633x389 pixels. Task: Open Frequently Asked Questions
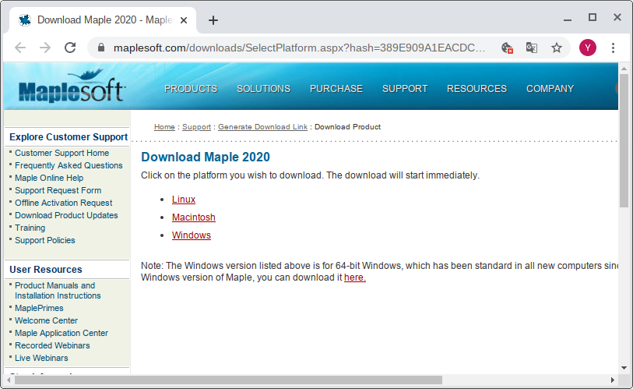click(x=69, y=165)
